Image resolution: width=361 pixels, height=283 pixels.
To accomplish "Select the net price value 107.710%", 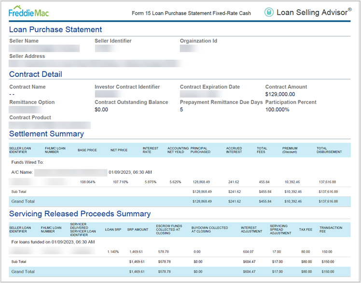I will tap(120, 182).
